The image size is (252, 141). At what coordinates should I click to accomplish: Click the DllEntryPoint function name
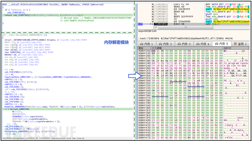tap(28, 5)
